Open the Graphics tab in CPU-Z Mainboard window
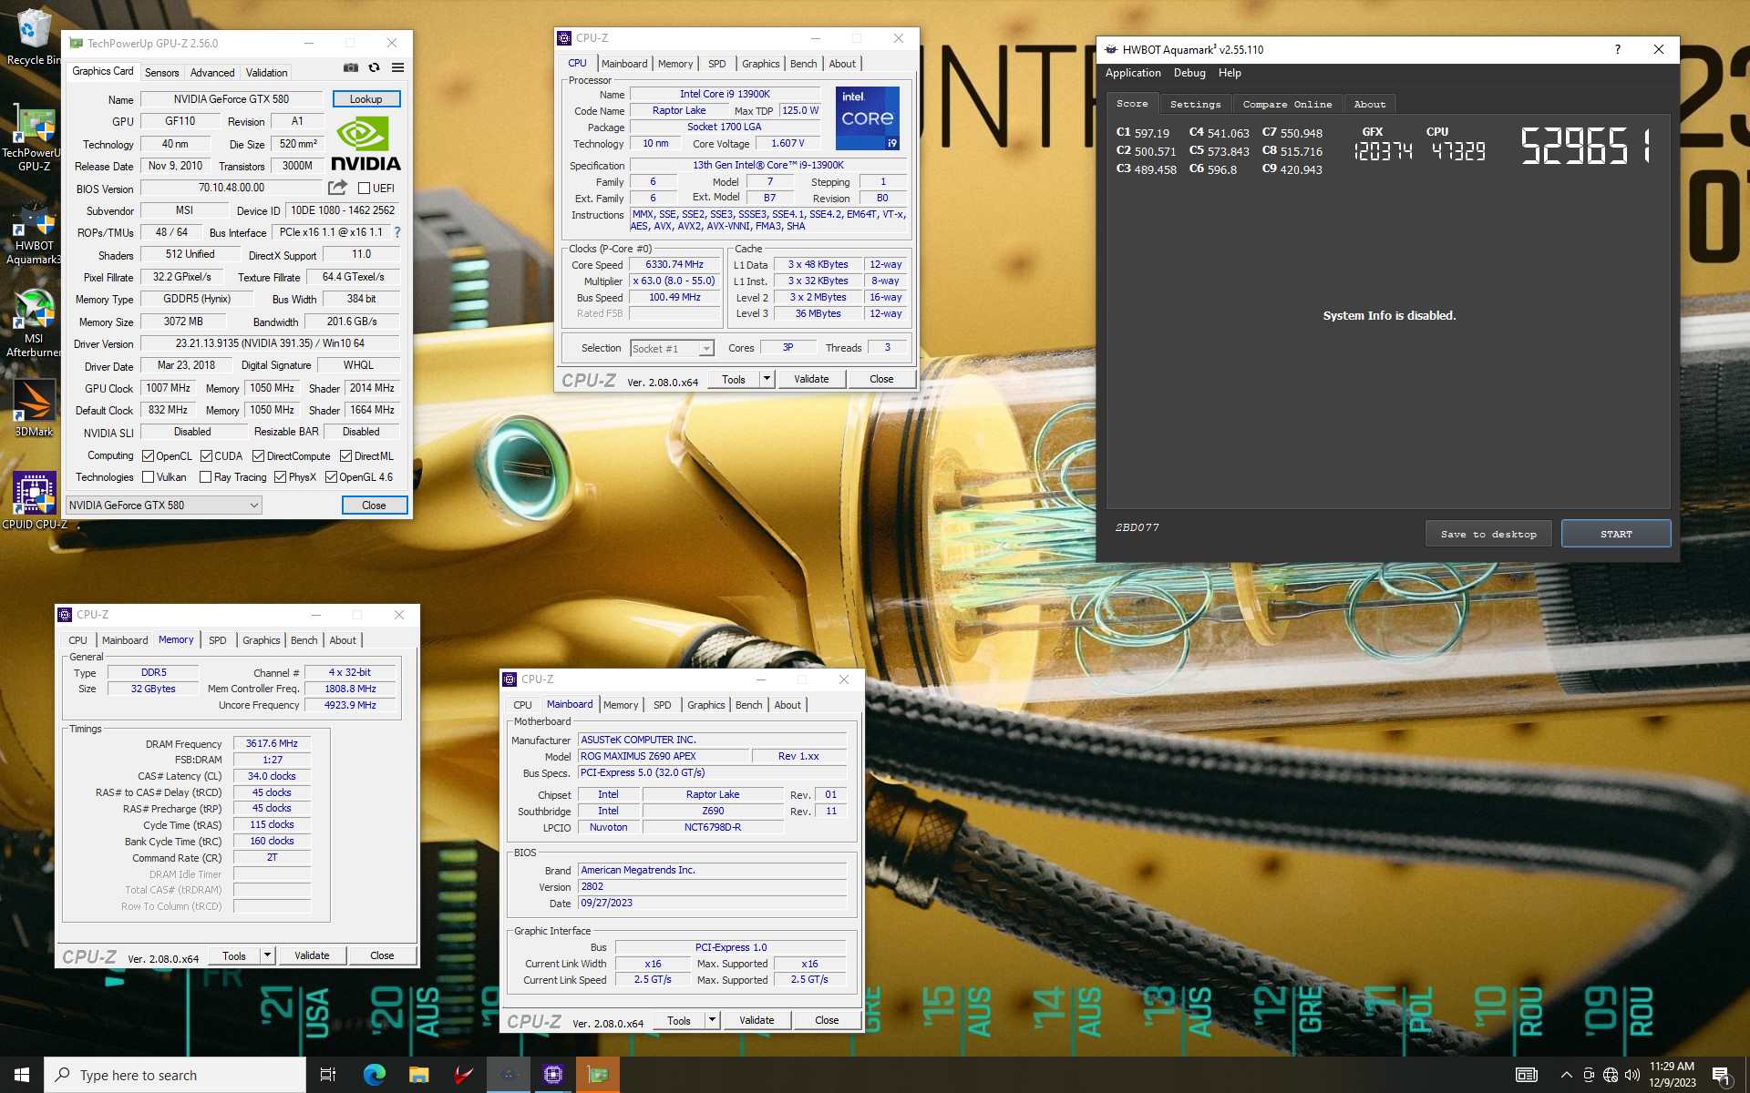This screenshot has height=1093, width=1750. [x=705, y=705]
